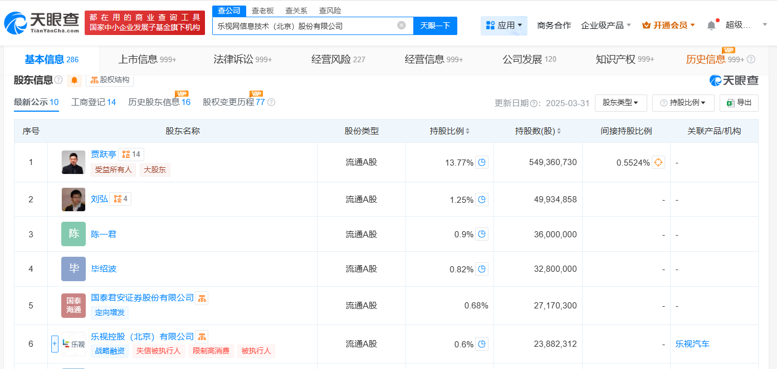This screenshot has width=777, height=369.
Task: Switch to the 法律诉讼 tab
Action: (242, 59)
